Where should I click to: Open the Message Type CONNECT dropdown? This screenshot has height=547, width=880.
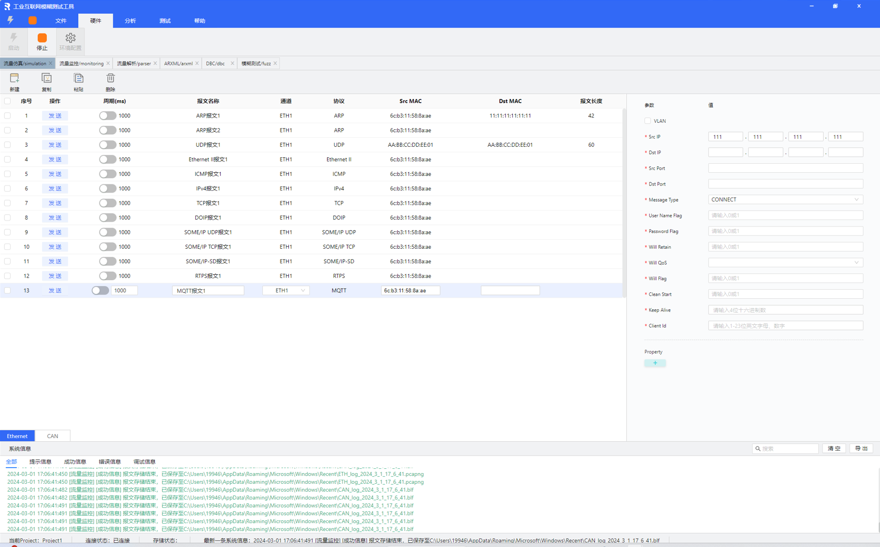tap(785, 200)
